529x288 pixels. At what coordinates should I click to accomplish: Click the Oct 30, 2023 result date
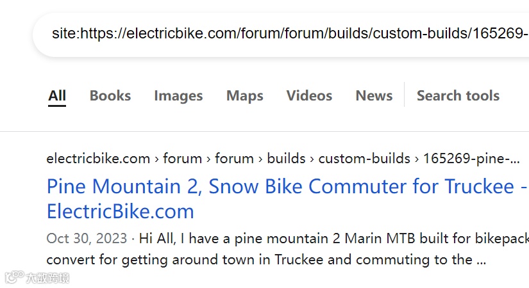click(x=87, y=239)
